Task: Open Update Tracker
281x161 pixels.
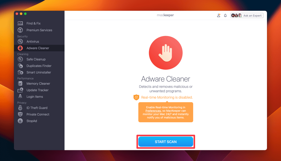Action: 39,90
